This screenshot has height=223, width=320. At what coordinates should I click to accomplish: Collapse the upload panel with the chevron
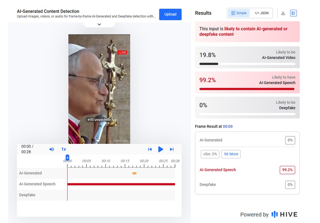(99, 24)
